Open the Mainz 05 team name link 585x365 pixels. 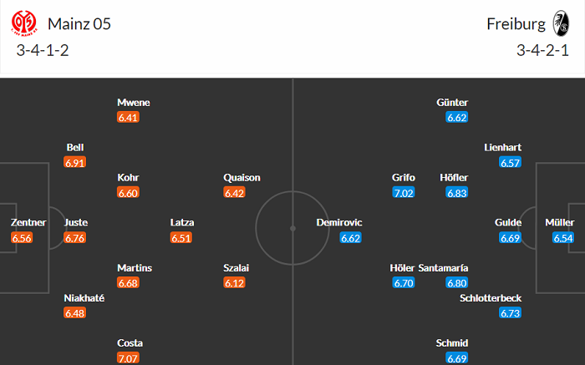pos(79,23)
